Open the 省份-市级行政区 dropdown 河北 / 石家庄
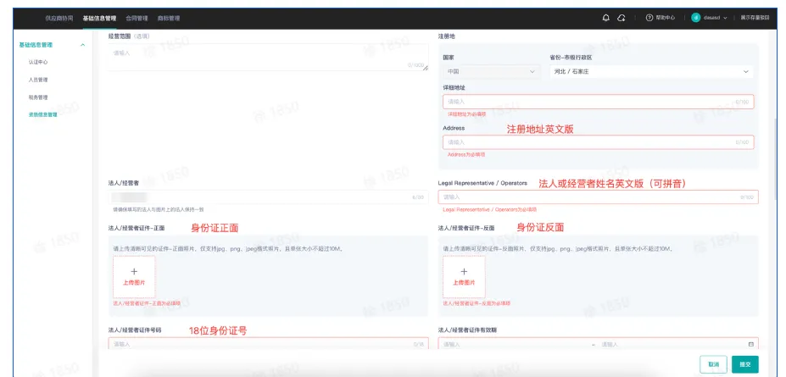Viewport: 786px width, 377px height. 651,72
